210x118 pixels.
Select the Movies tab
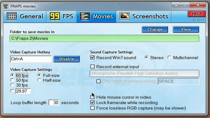pyautogui.click(x=96, y=17)
